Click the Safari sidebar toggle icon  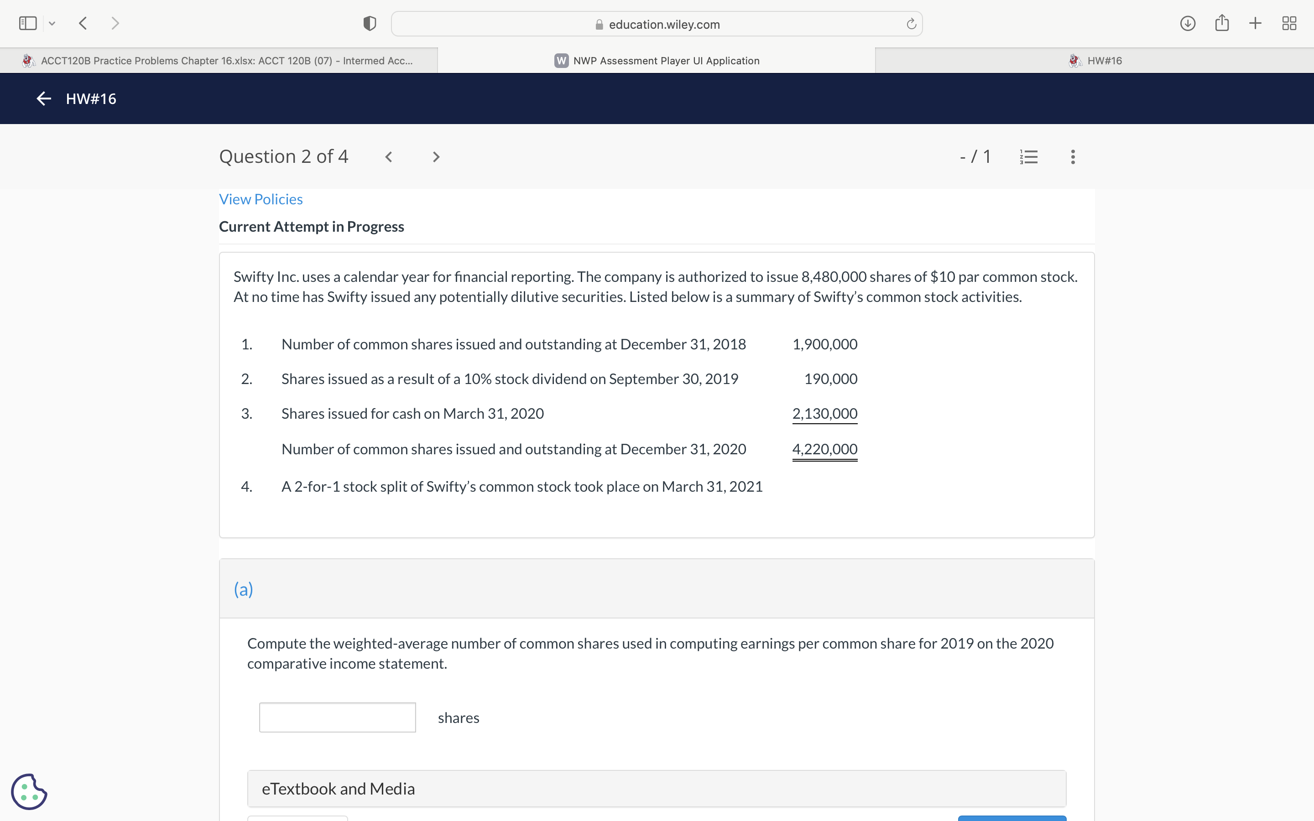tap(28, 23)
